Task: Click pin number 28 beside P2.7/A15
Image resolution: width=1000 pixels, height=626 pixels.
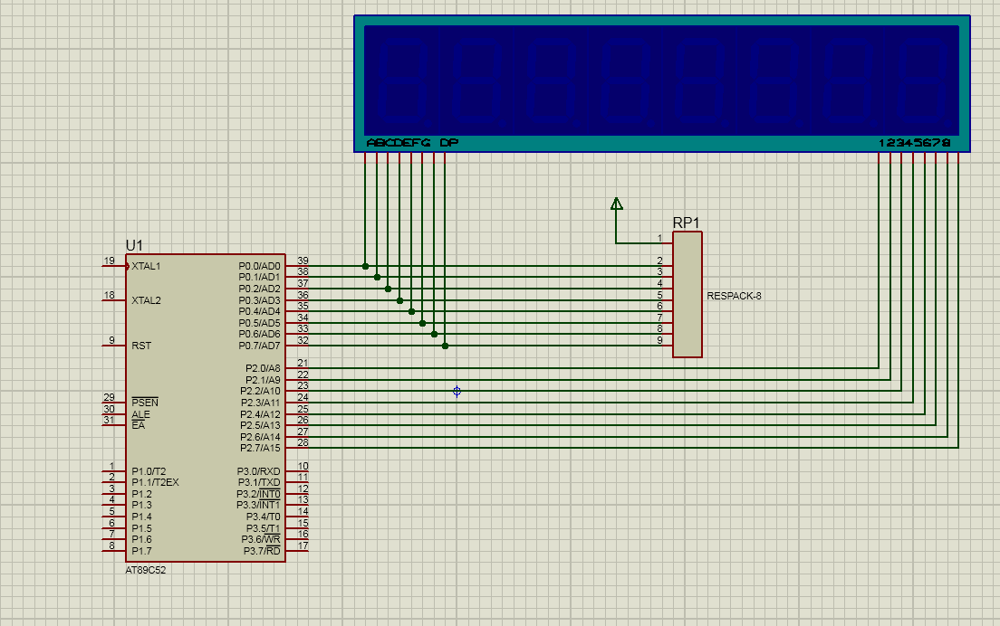Action: point(303,442)
